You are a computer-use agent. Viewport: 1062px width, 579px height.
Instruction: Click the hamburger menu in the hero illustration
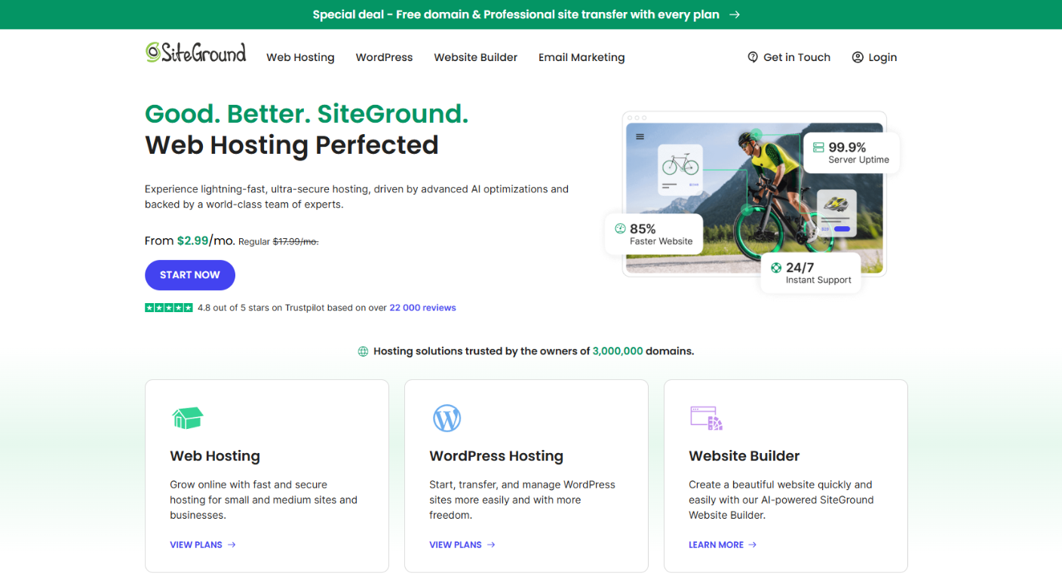click(640, 136)
